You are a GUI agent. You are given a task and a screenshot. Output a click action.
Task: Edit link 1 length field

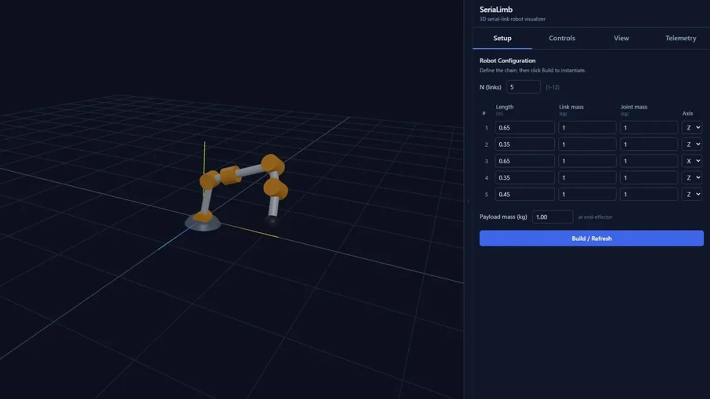point(525,128)
